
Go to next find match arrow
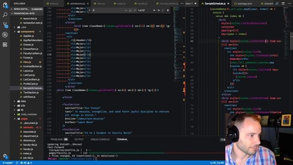158,10
